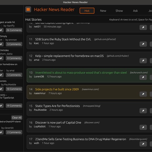View 5 Comments under onnnon's story
The image size is (152, 152).
click(x=14, y=44)
